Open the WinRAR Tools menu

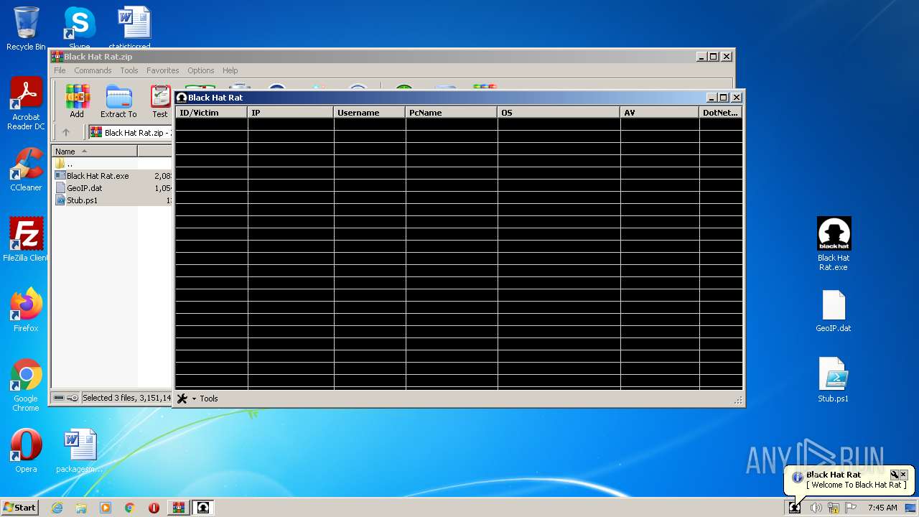click(129, 70)
